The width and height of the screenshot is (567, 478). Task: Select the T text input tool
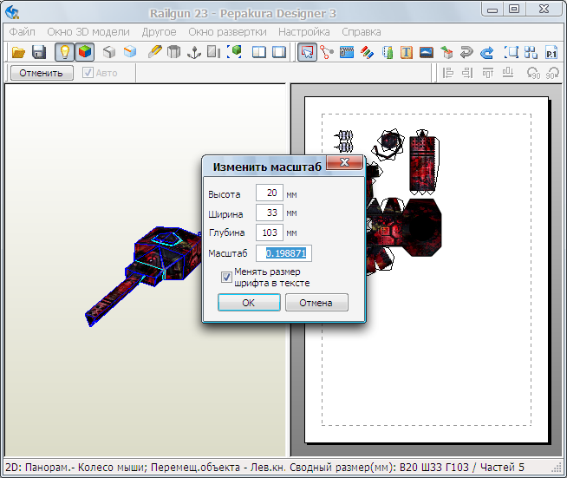click(407, 52)
